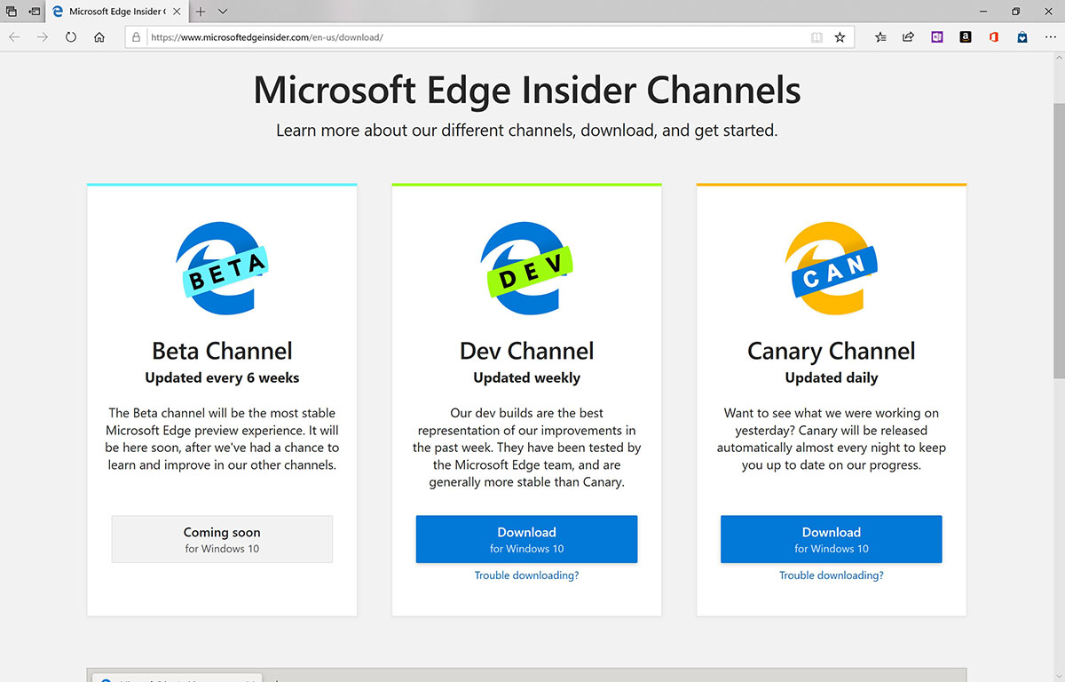Open the Office extension
Viewport: 1065px width, 682px height.
pos(994,37)
